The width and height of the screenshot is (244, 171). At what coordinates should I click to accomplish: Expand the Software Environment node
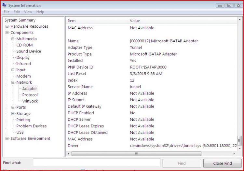(7, 138)
